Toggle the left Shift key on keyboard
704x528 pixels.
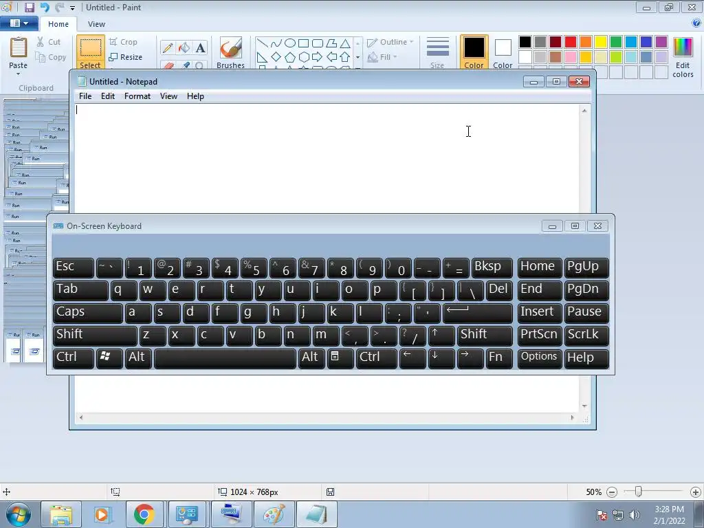click(x=95, y=335)
